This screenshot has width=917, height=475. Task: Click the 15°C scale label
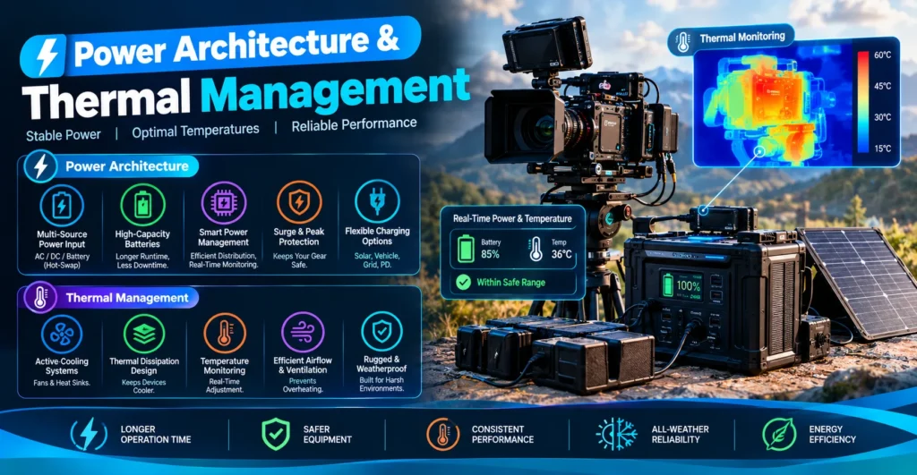point(882,148)
